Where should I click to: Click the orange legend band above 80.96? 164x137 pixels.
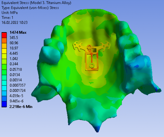click(x=4, y=40)
